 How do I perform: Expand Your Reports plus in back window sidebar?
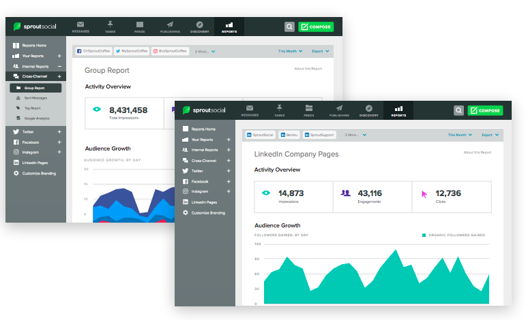[x=59, y=56]
